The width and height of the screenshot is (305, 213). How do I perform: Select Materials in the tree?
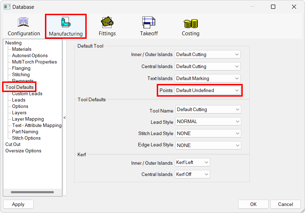(21, 49)
